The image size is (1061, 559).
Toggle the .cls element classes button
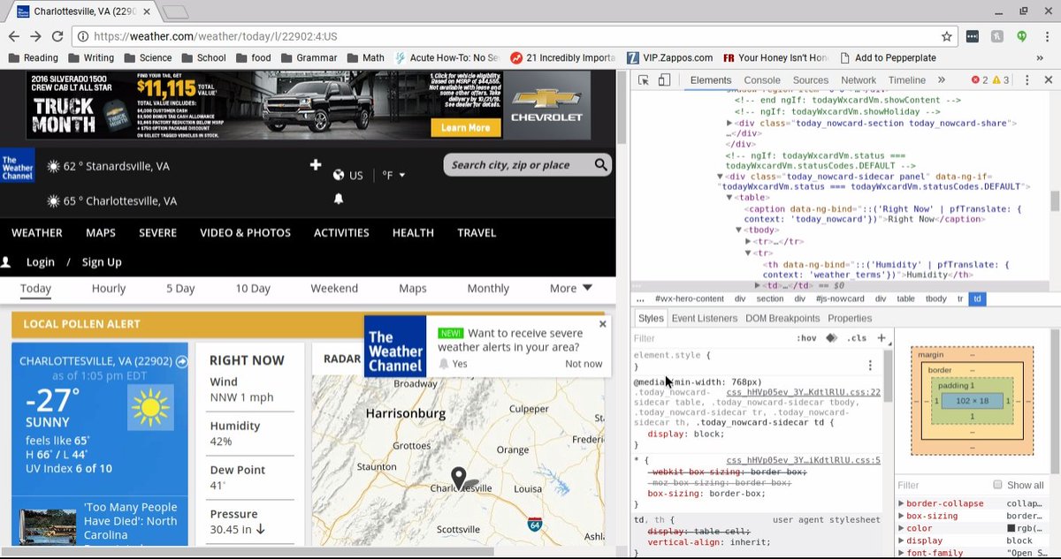[857, 338]
